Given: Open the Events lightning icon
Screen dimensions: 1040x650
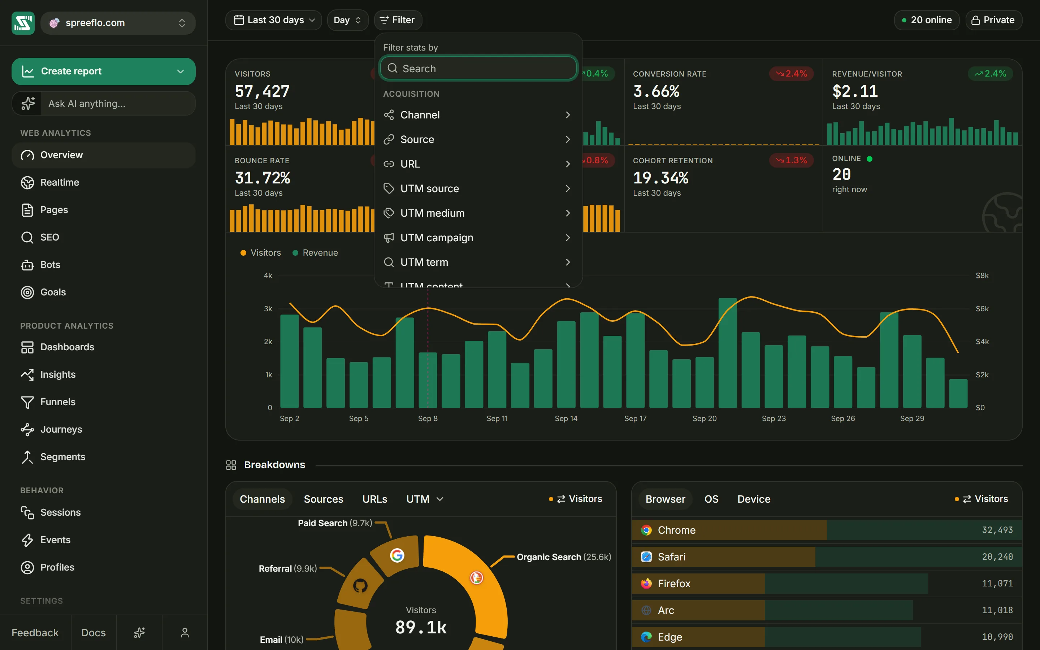Looking at the screenshot, I should [27, 540].
